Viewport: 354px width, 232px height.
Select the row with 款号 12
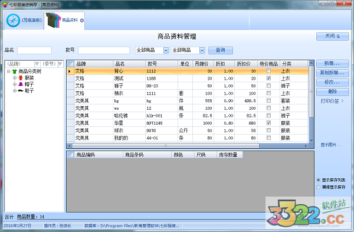[x=188, y=108]
